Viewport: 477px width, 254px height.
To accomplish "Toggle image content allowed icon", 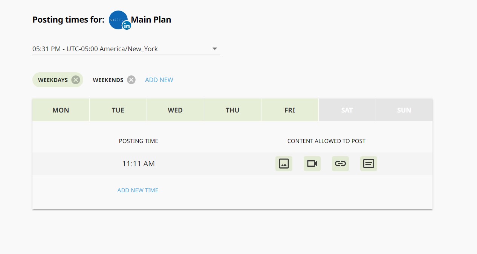I will (284, 164).
